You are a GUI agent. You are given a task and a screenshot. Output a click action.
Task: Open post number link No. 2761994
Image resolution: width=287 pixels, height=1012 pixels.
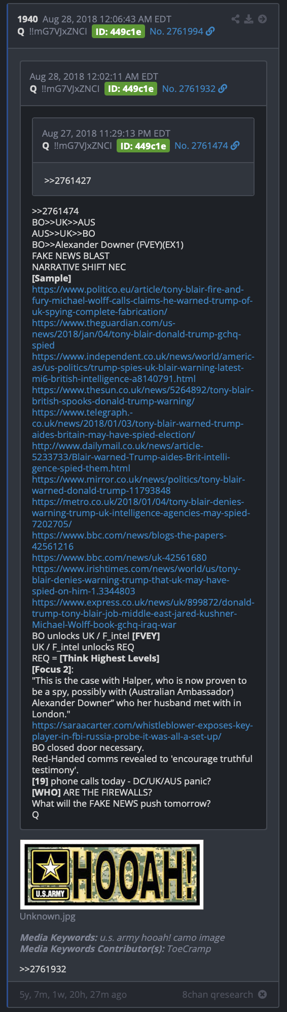tap(176, 31)
